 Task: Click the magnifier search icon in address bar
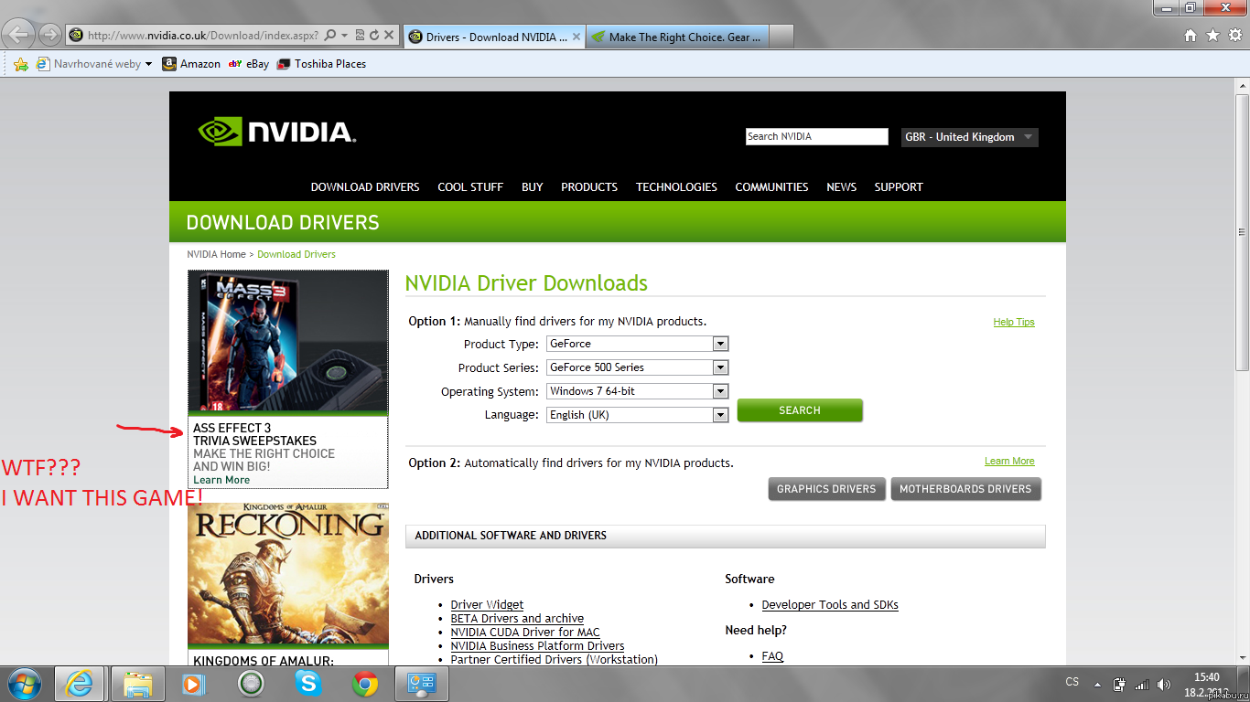330,36
